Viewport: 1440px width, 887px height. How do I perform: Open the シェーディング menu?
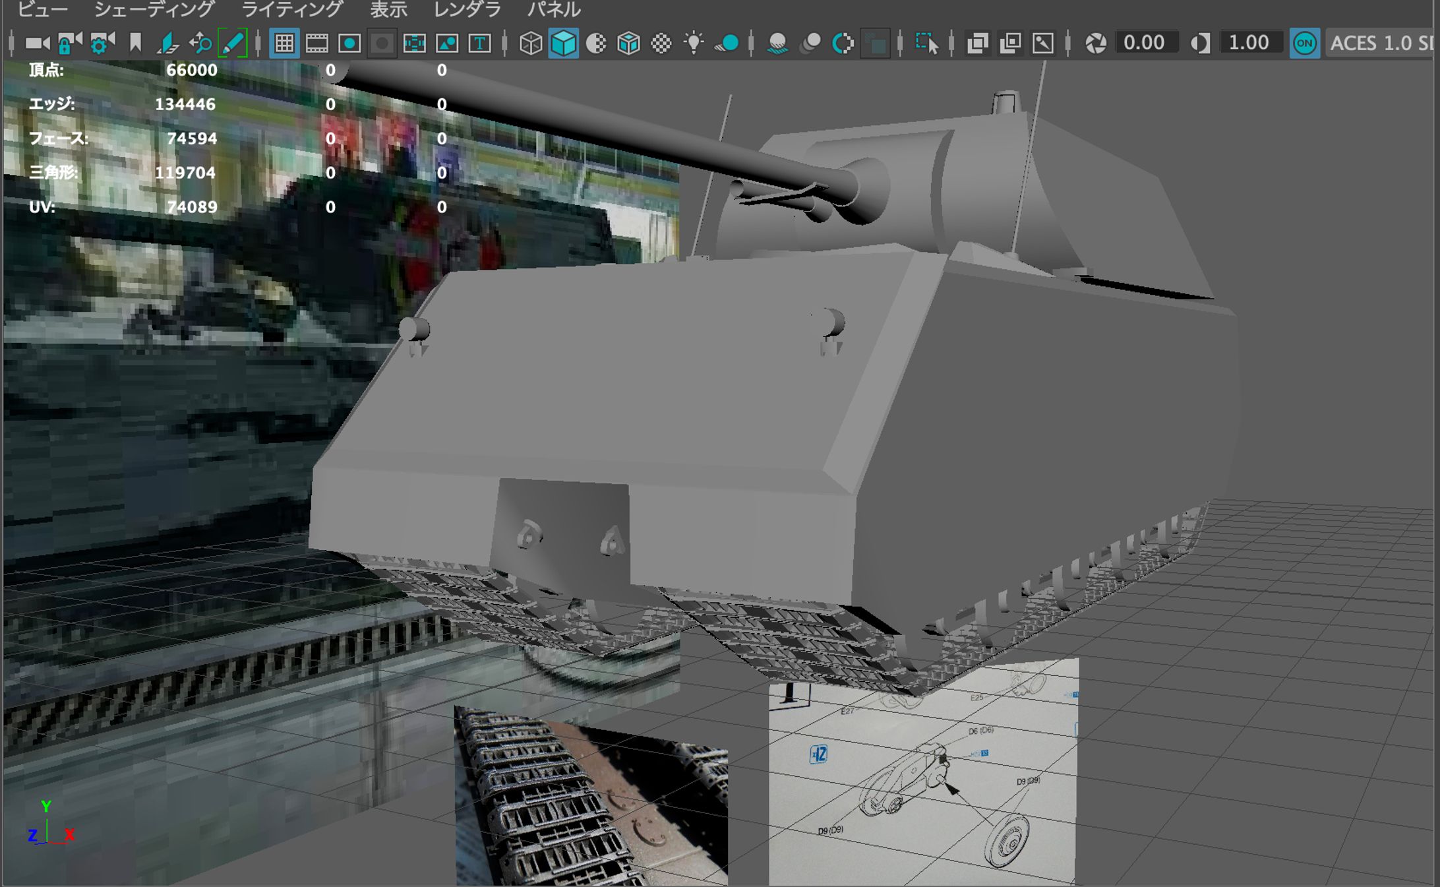click(x=154, y=9)
